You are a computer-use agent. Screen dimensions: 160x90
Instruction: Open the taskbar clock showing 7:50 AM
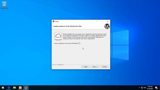coord(150,88)
